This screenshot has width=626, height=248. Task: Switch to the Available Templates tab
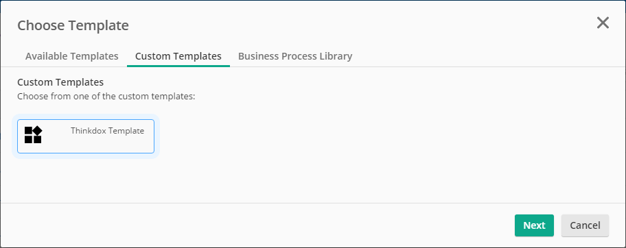click(x=72, y=56)
